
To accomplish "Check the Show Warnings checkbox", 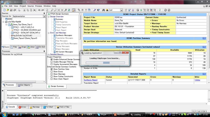I will [x=51, y=74].
